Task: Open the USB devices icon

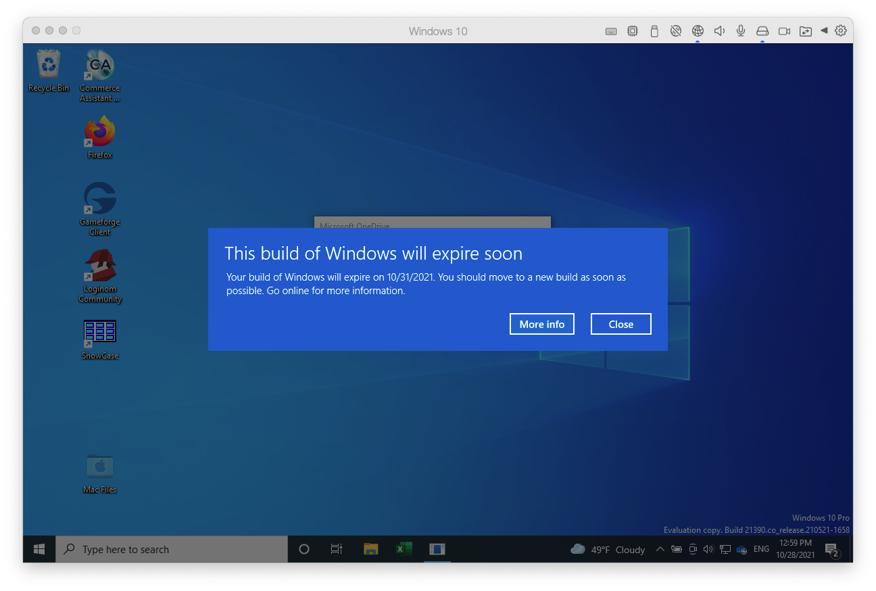Action: (x=654, y=31)
